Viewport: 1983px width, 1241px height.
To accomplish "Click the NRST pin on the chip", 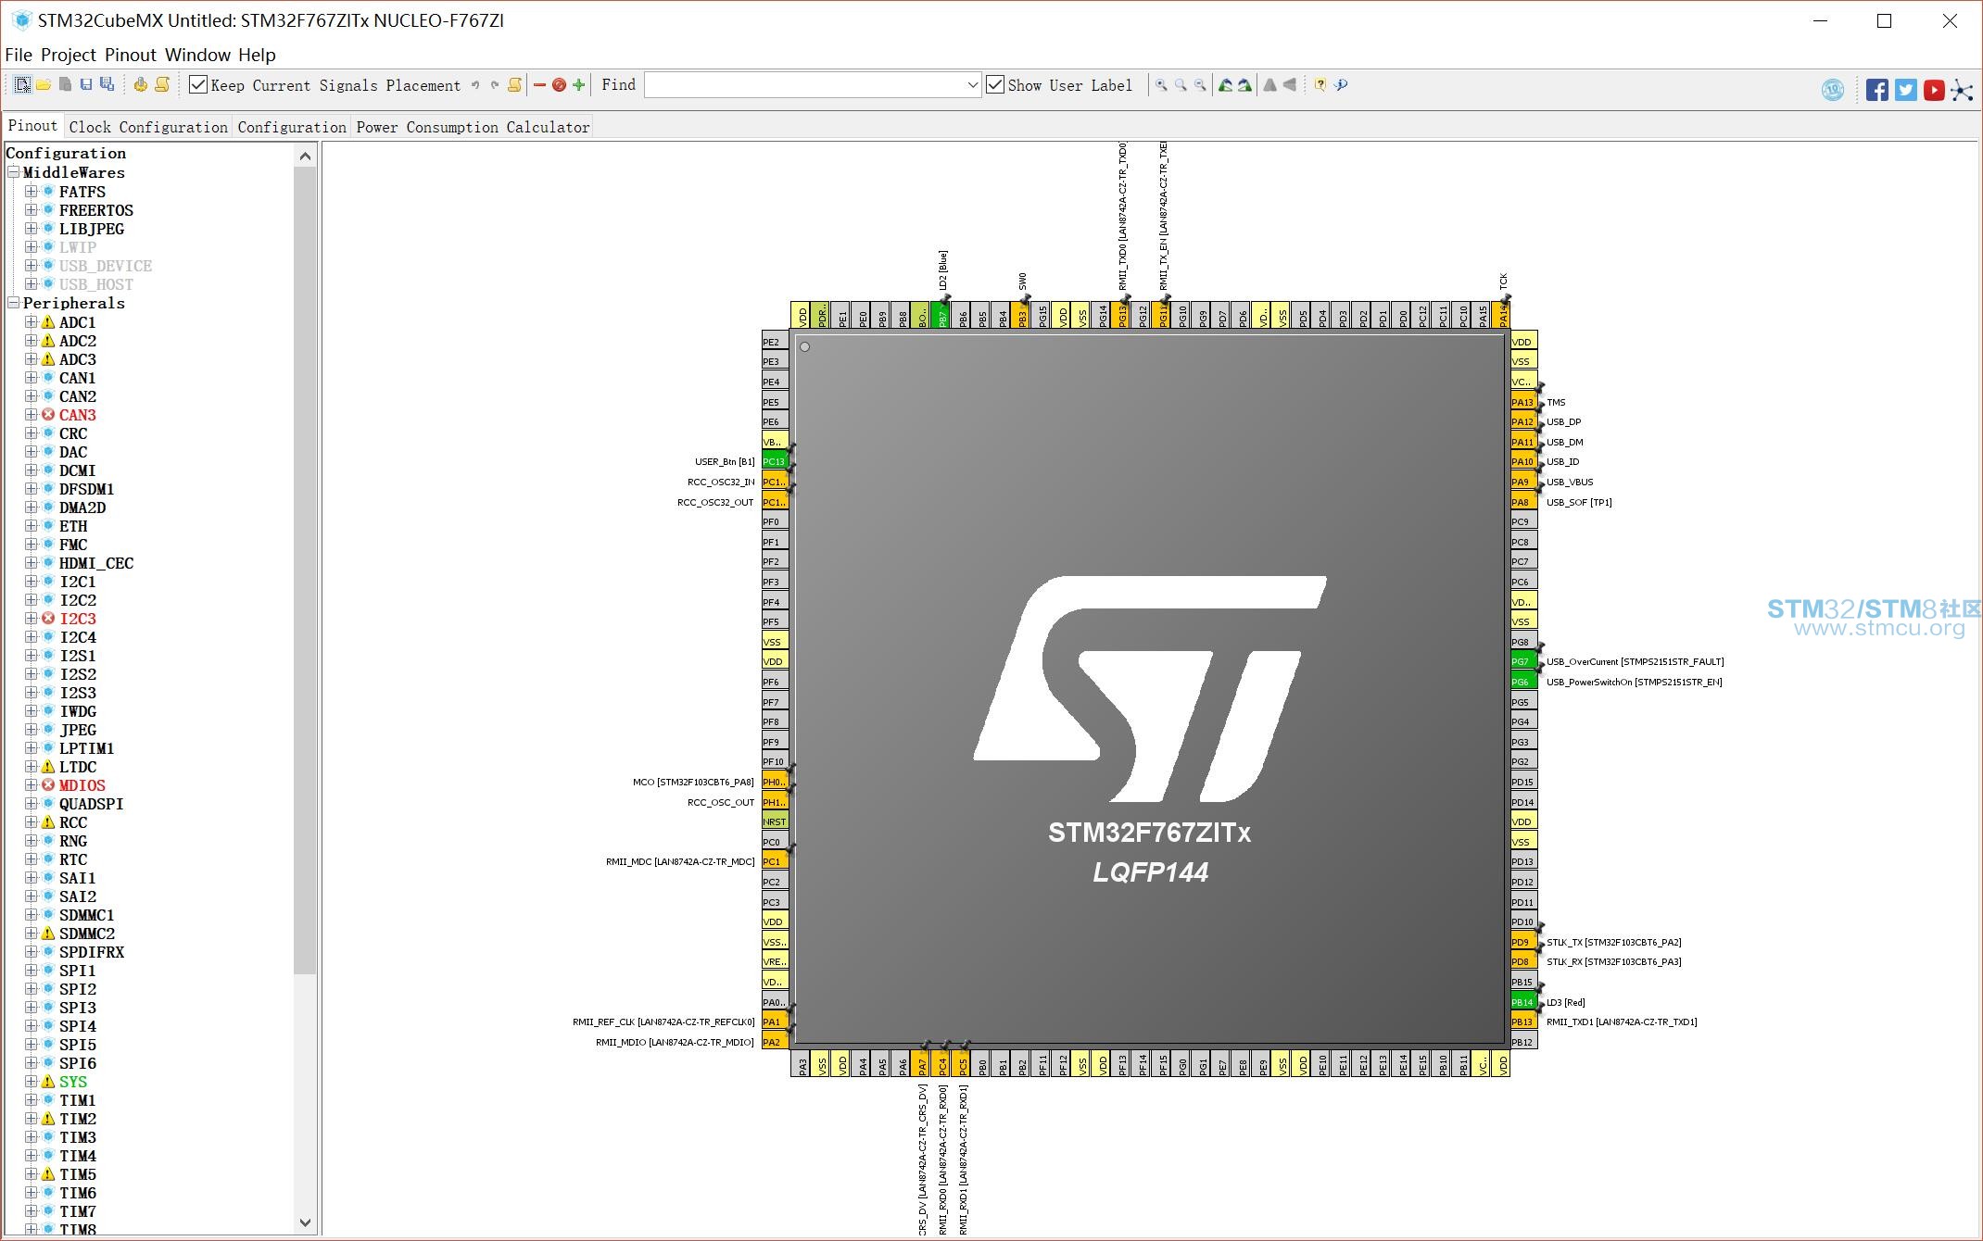I will (775, 821).
